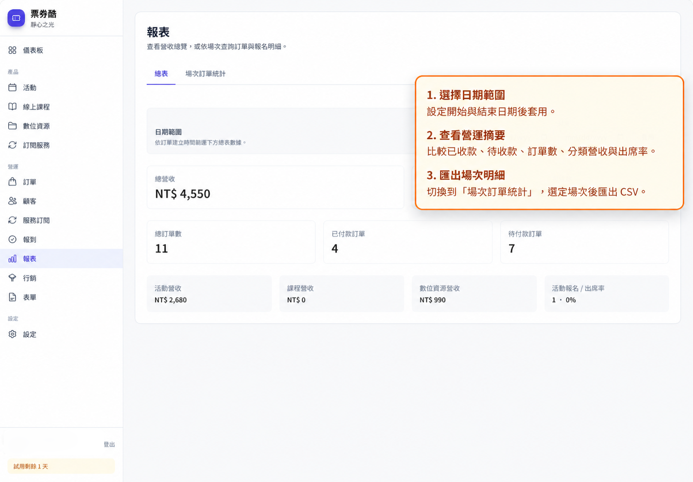Click the 已付款訂單 value 4
This screenshot has height=482, width=693.
point(335,248)
